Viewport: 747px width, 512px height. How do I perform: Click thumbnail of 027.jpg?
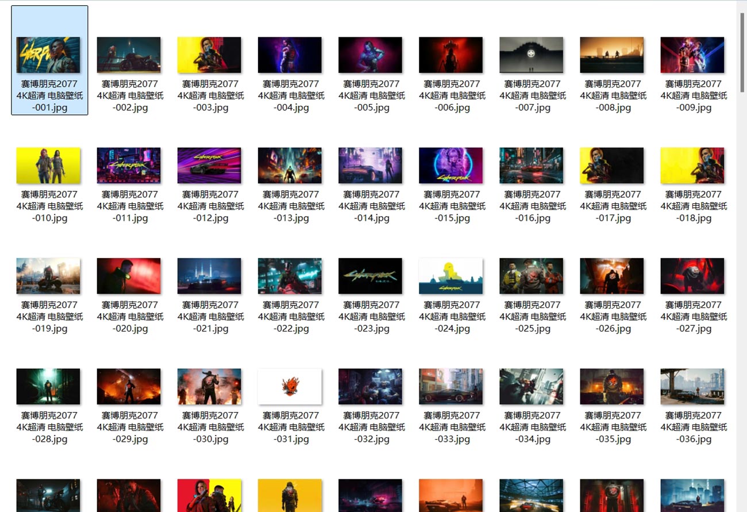coord(692,276)
